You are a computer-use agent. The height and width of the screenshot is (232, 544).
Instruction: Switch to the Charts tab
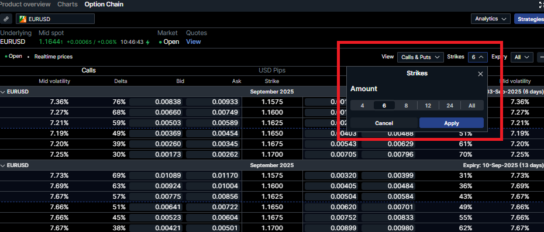coord(67,5)
